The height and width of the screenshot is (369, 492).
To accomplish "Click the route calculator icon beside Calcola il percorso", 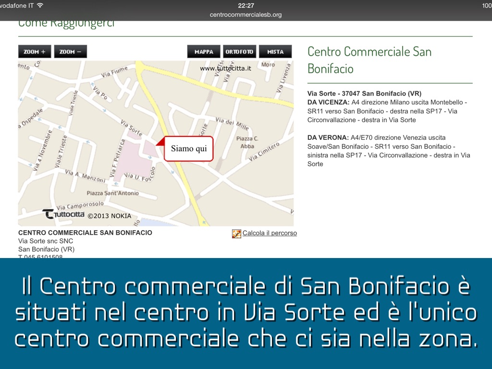I will pyautogui.click(x=236, y=234).
